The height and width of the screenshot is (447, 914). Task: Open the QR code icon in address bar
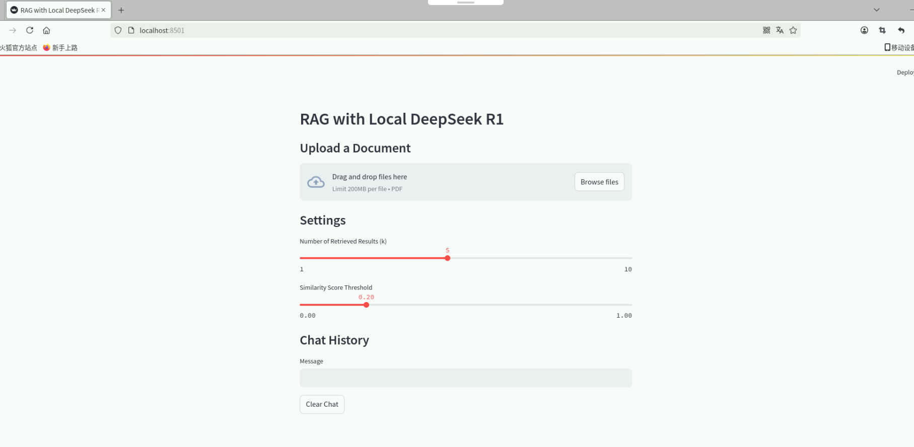[x=766, y=30]
